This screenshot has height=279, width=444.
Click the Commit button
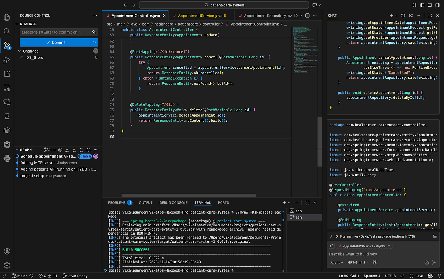[x=58, y=43]
